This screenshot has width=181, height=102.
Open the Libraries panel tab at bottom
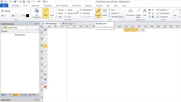[24, 95]
